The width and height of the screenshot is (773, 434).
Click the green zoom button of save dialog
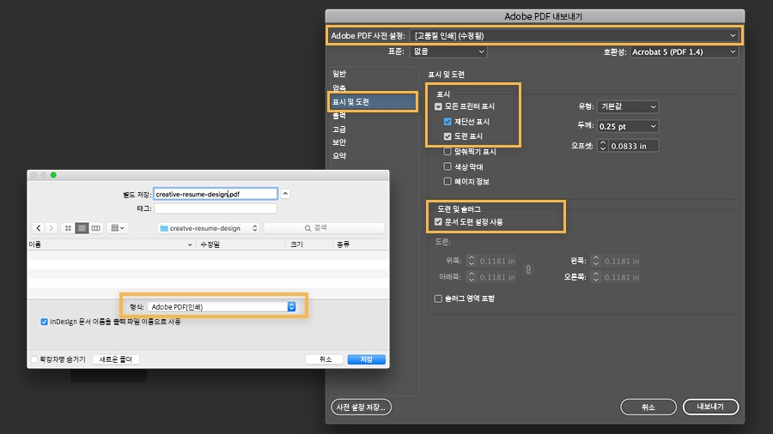click(x=53, y=175)
